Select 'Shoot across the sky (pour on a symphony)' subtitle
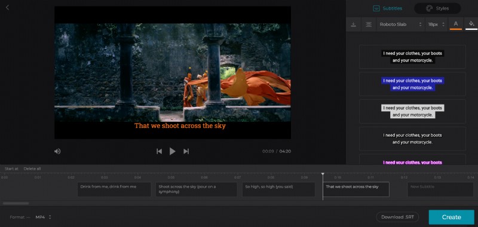Image resolution: width=478 pixels, height=227 pixels. tap(197, 189)
